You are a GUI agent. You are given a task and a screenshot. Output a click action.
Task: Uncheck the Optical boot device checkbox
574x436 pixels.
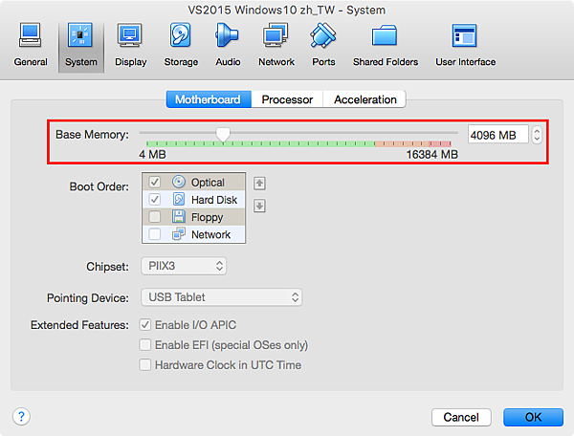click(x=154, y=182)
